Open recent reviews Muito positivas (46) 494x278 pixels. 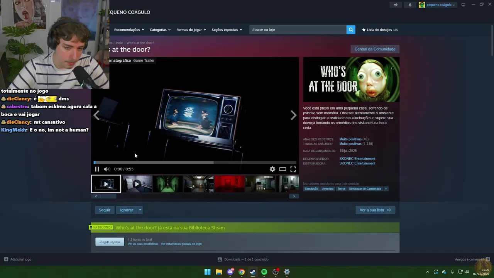[x=354, y=139]
